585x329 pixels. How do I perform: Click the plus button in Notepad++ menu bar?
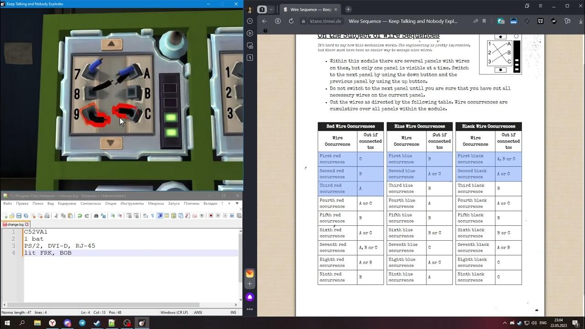229,203
